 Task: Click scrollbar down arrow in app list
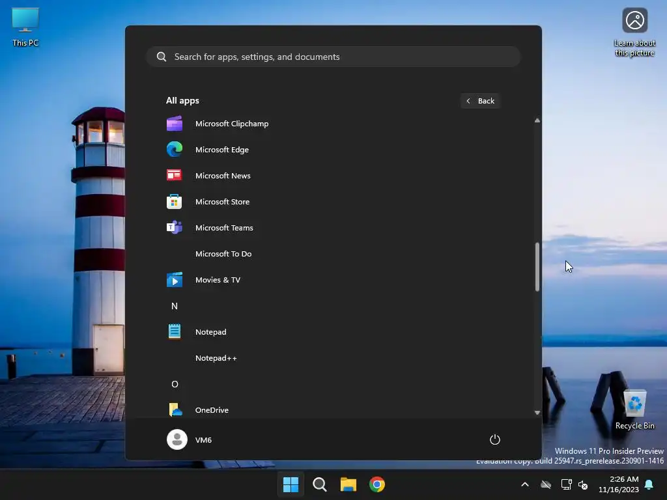[x=537, y=412]
